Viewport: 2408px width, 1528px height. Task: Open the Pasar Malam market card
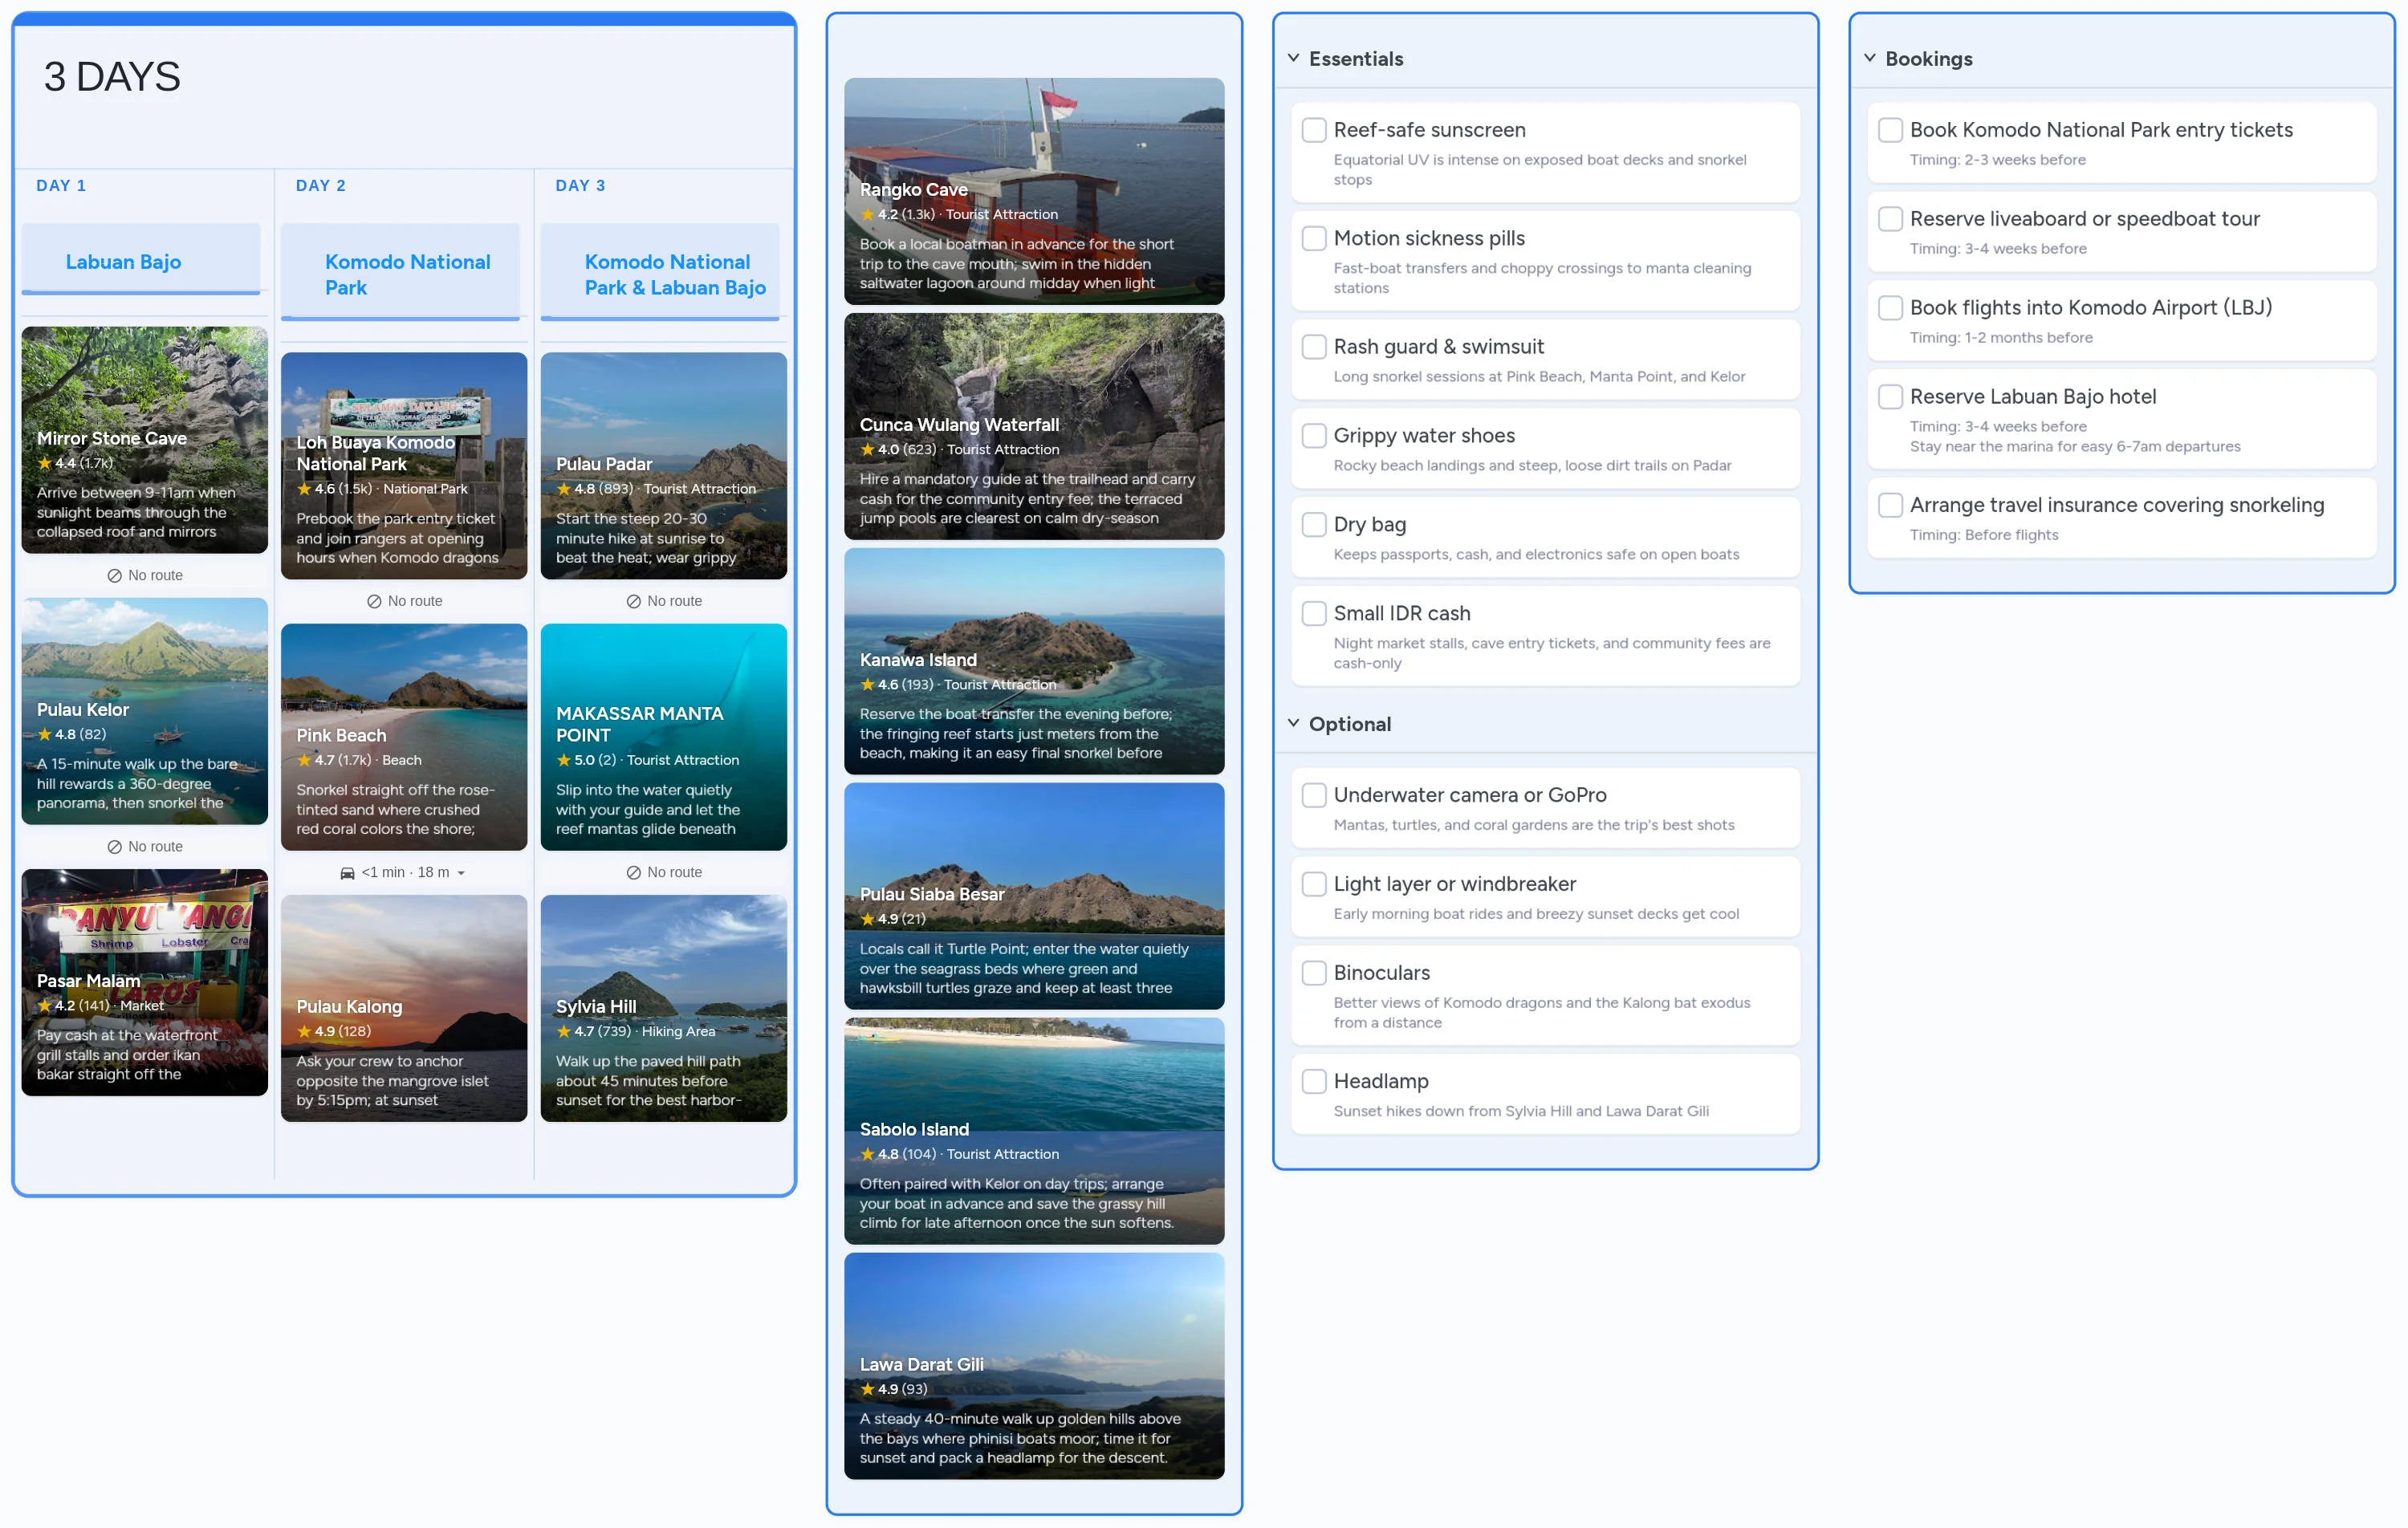[x=145, y=983]
